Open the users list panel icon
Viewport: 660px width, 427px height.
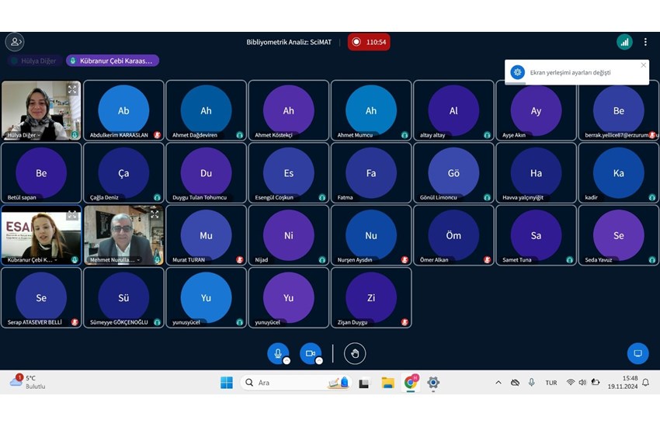pyautogui.click(x=15, y=42)
